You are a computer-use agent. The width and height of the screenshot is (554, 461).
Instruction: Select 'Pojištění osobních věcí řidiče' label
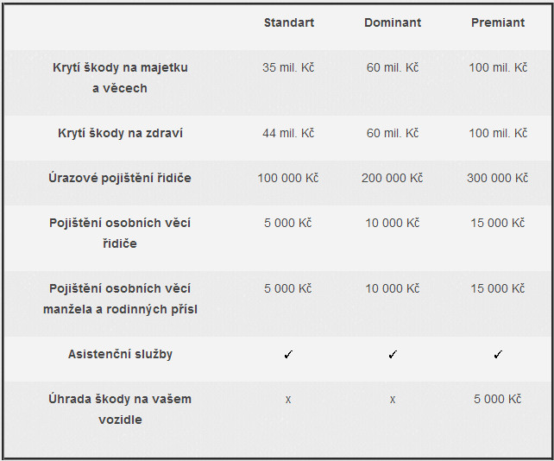click(x=120, y=233)
